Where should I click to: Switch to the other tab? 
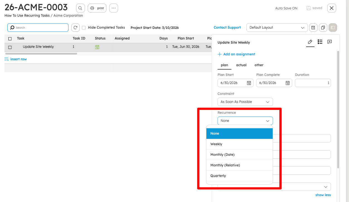259,65
